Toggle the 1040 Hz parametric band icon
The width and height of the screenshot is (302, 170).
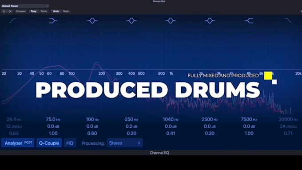[171, 20]
